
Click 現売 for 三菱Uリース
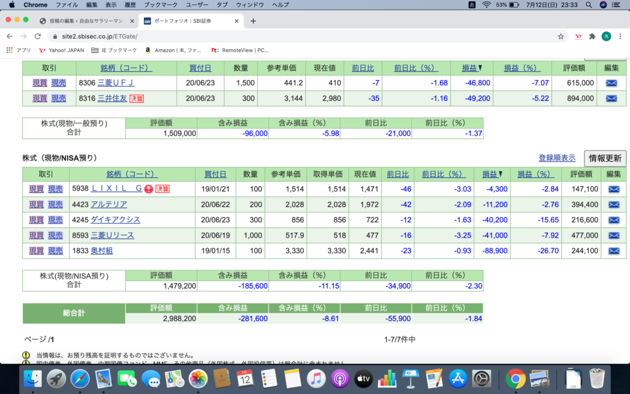[x=55, y=236]
